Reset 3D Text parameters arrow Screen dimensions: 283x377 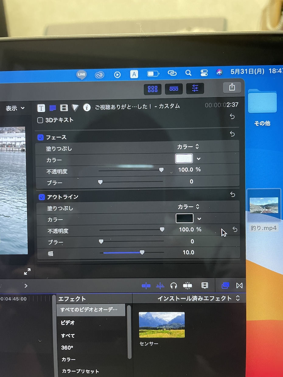(232, 116)
